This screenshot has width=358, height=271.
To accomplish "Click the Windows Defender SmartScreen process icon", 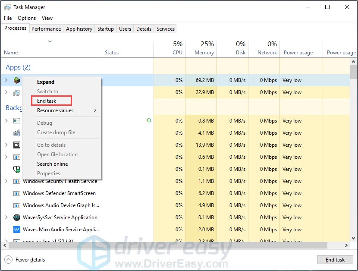I will [17, 193].
